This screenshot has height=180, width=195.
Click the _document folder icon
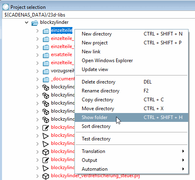click(x=46, y=80)
